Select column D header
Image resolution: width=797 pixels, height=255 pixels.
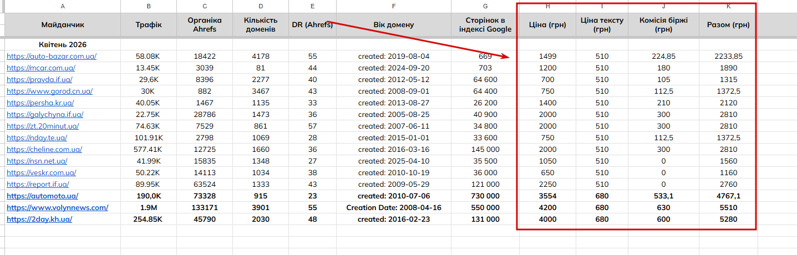coord(261,6)
